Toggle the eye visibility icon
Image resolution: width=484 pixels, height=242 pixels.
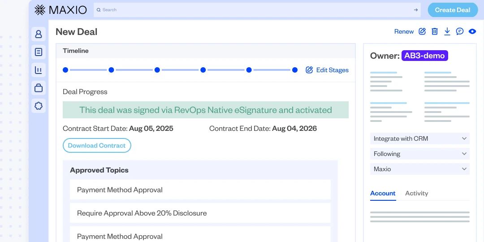pos(472,31)
